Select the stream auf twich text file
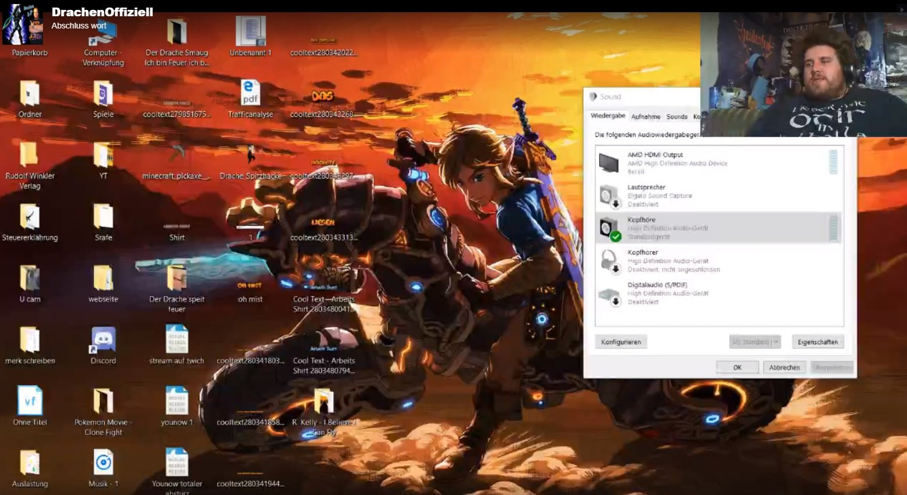Image resolution: width=907 pixels, height=495 pixels. pyautogui.click(x=177, y=345)
